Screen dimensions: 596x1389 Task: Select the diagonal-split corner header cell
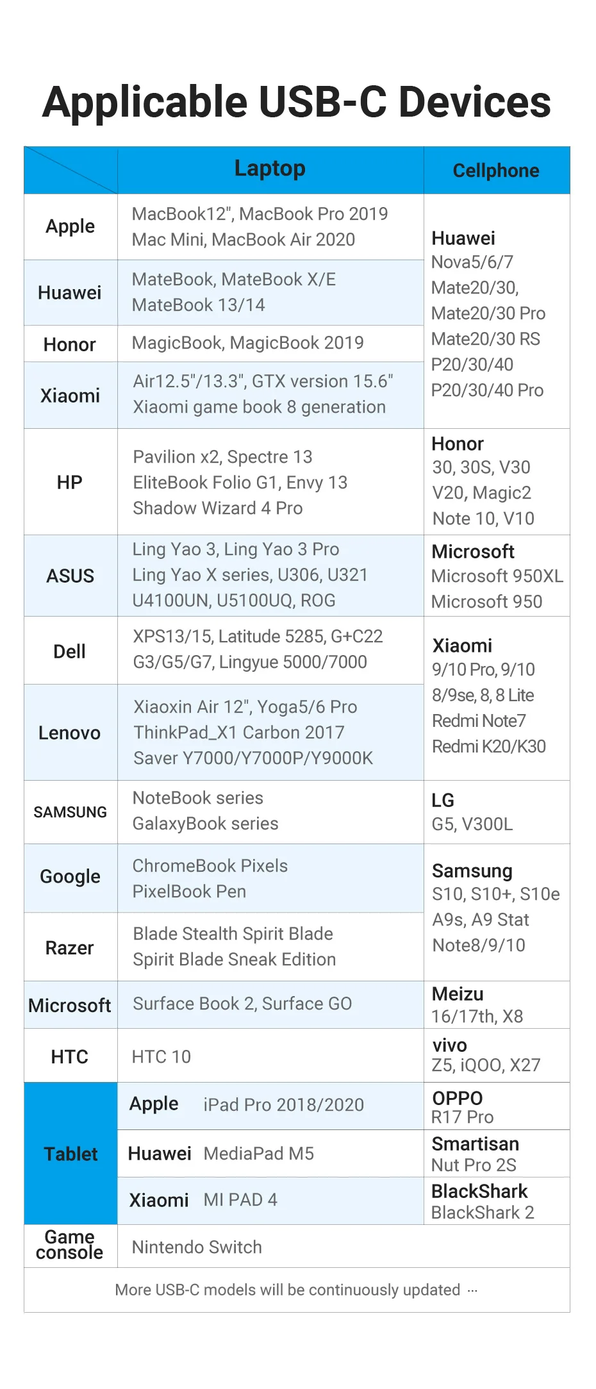pyautogui.click(x=70, y=171)
